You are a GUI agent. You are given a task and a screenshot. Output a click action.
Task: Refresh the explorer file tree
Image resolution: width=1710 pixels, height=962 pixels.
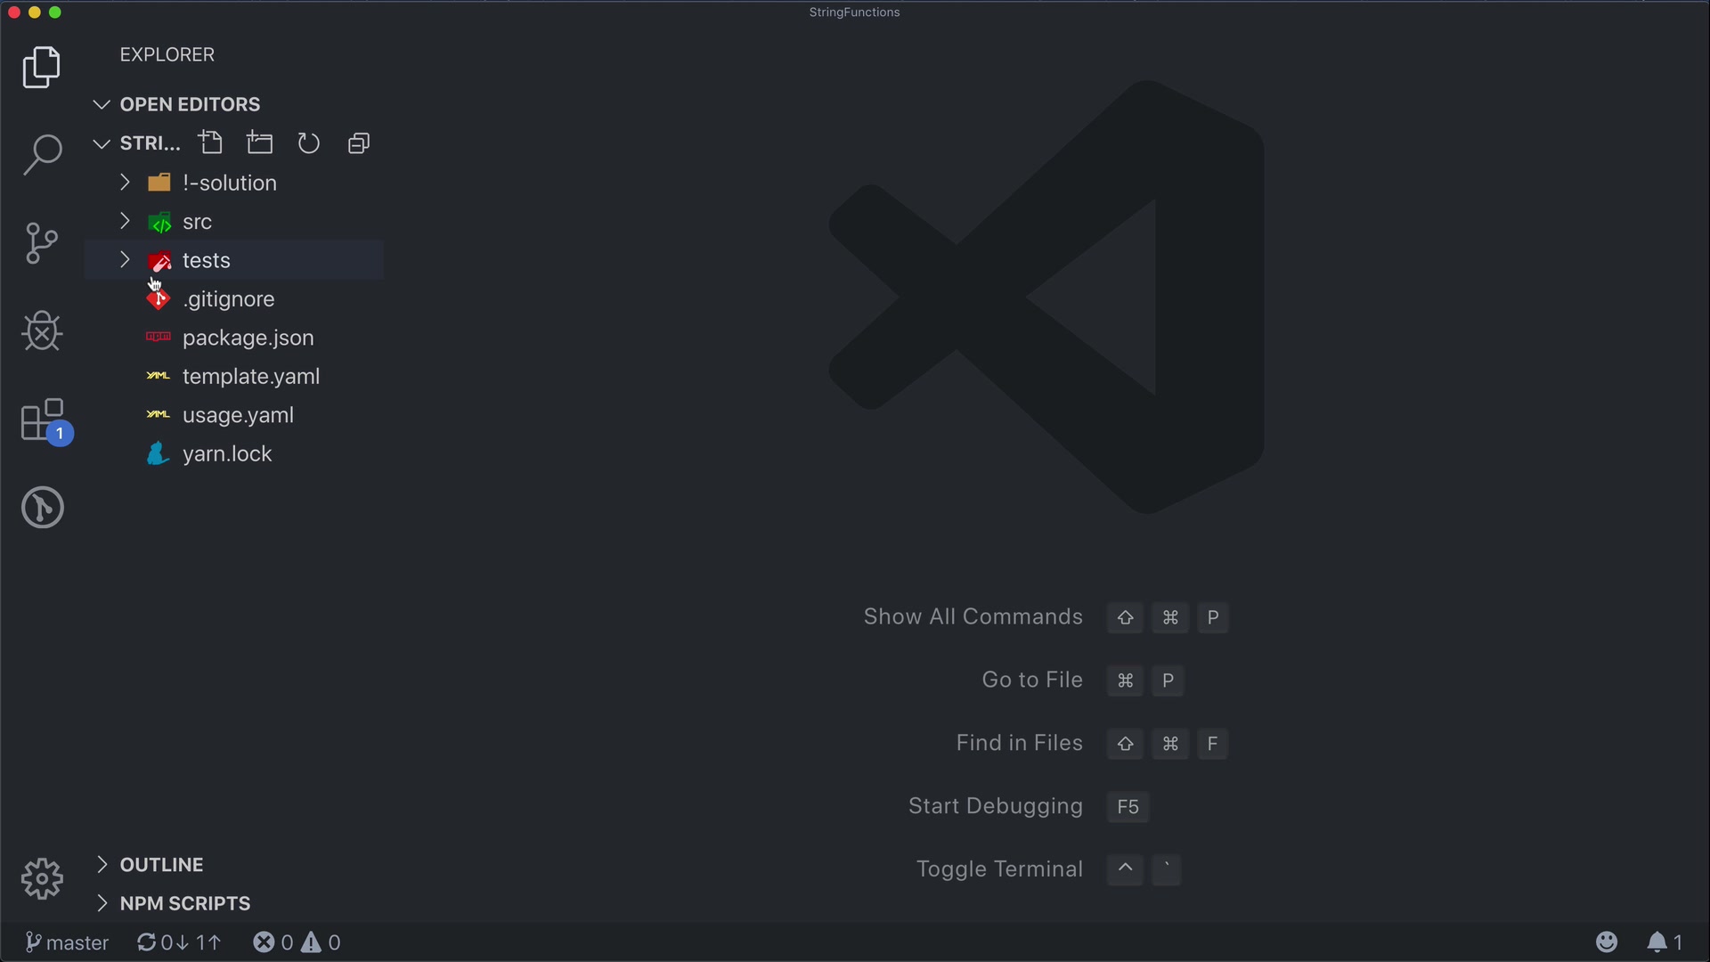point(309,143)
